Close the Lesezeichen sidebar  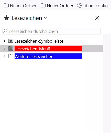[x=97, y=18]
